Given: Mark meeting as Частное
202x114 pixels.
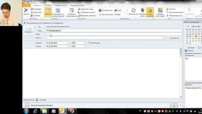Looking at the screenshot, I should (x=171, y=9).
